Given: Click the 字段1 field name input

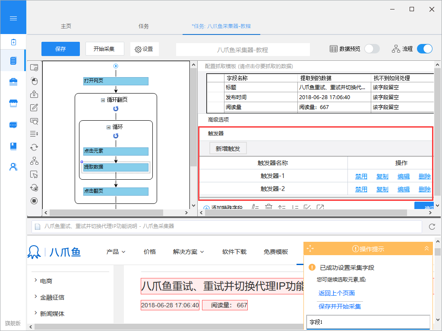Looking at the screenshot, I should click(x=368, y=322).
